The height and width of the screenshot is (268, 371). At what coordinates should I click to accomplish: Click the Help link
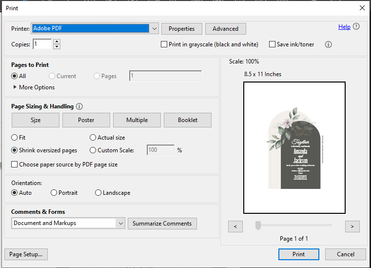pos(344,27)
